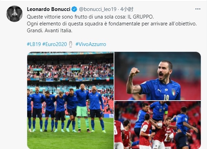The height and width of the screenshot is (149, 207).
Task: Open the #Euro2020 hashtag
Action: (54, 44)
